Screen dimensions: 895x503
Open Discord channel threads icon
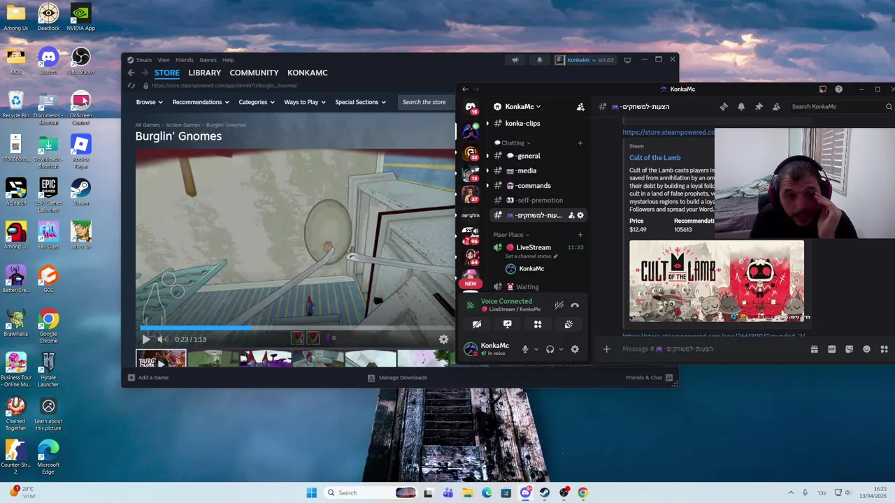click(724, 107)
